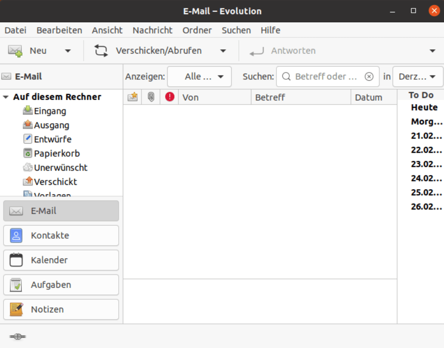The width and height of the screenshot is (444, 348).
Task: Switch to the Kontakte view
Action: tap(61, 236)
